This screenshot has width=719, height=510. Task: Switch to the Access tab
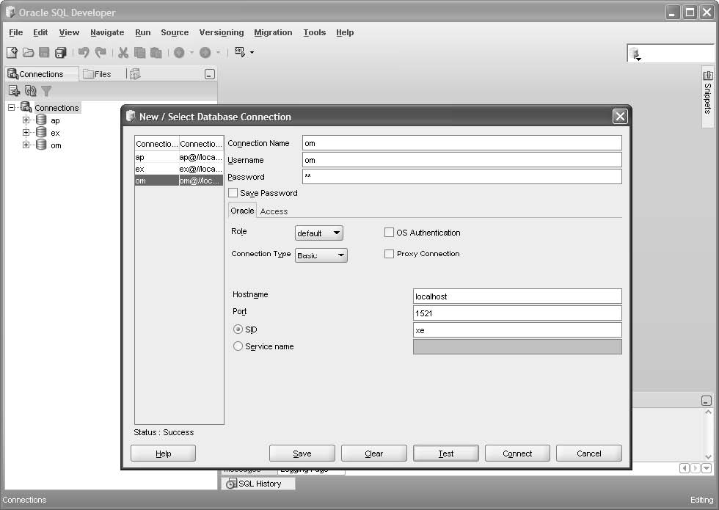click(x=274, y=211)
